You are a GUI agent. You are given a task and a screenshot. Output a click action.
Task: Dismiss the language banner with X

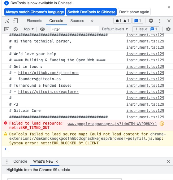pos(169,7)
